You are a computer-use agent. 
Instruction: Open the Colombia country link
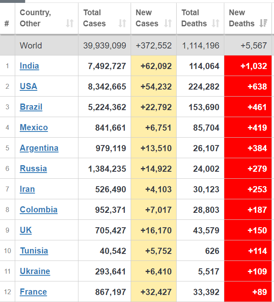39,210
